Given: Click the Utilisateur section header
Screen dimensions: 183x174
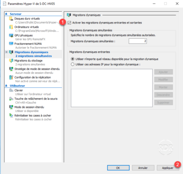Looking at the screenshot, I should [17, 86].
